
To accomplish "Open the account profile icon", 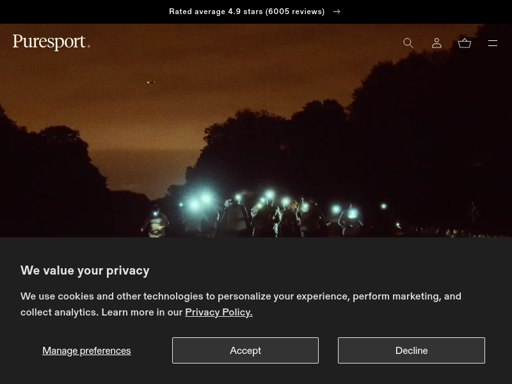I will point(436,43).
